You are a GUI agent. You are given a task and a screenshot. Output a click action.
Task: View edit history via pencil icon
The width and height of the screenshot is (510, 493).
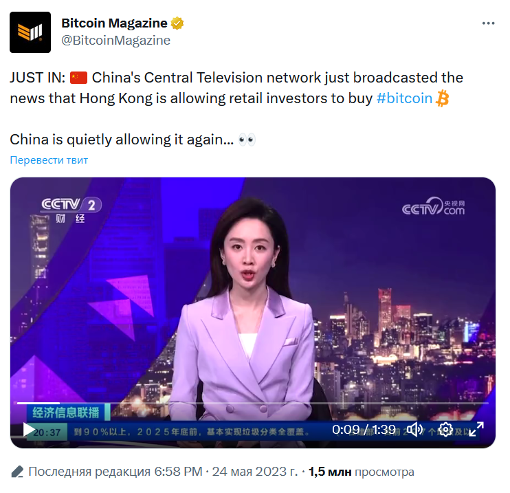click(17, 472)
